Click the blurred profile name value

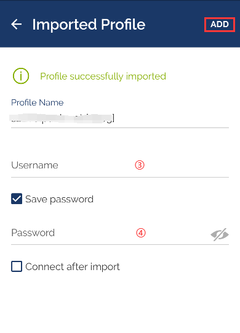pos(61,118)
